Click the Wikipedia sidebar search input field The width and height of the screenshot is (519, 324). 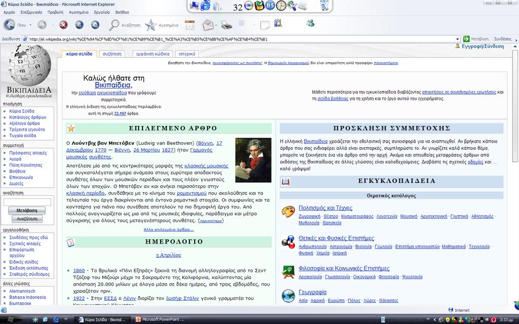pyautogui.click(x=27, y=202)
